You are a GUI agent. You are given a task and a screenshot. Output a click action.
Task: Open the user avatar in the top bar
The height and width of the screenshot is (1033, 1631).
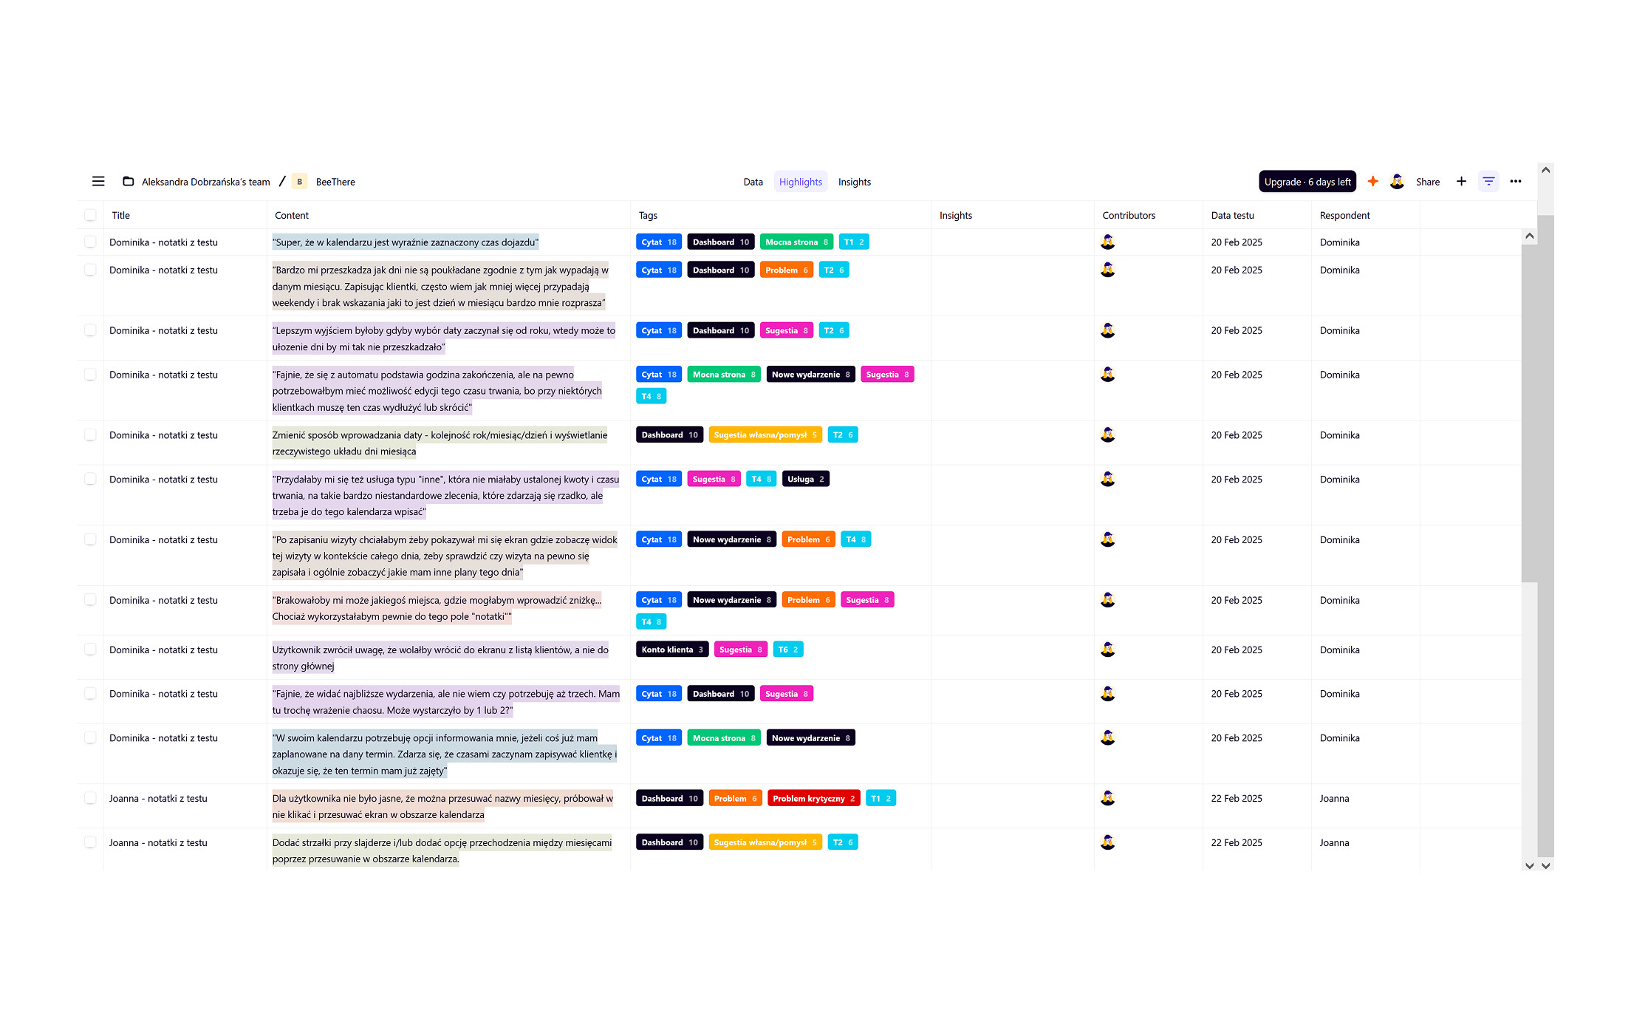point(1397,182)
